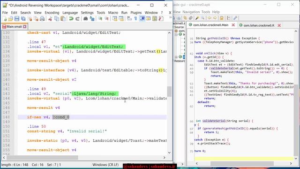Save Main.smali using the Save icon
The image size is (300, 169).
[17, 19]
